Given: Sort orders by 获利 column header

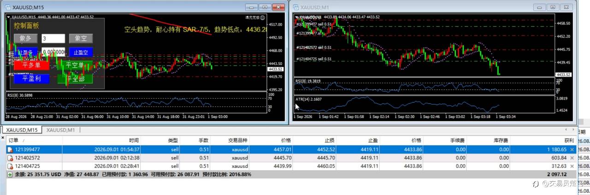Looking at the screenshot, I should click(x=544, y=140).
